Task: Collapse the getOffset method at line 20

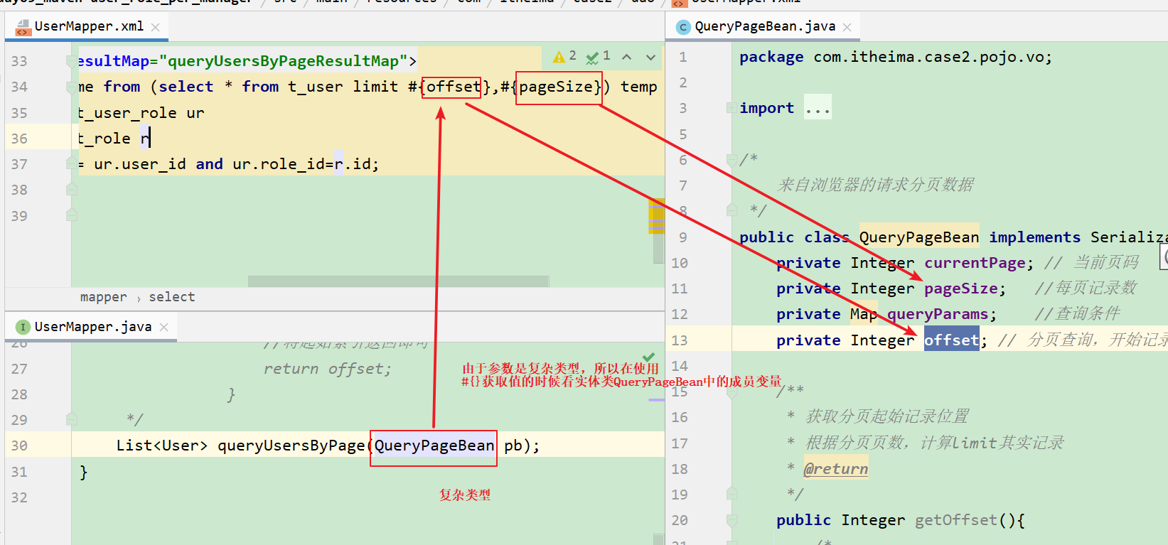Action: coord(732,520)
